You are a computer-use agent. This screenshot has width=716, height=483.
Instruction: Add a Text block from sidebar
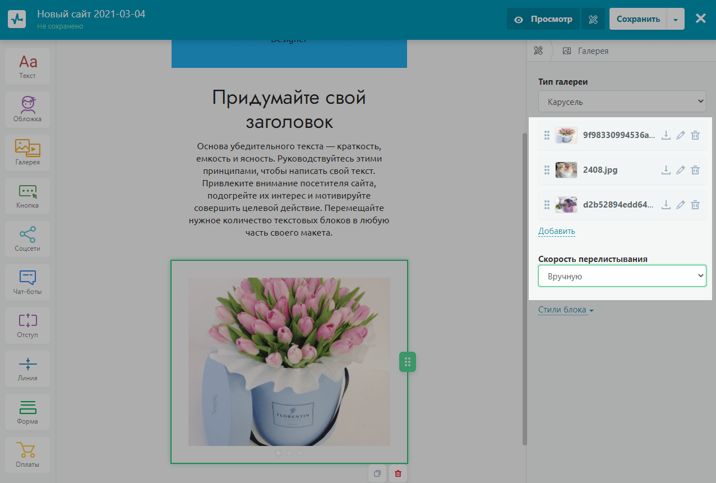click(27, 66)
